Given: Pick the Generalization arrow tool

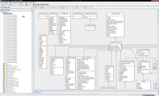Looking at the screenshot, I should tap(60, 8).
